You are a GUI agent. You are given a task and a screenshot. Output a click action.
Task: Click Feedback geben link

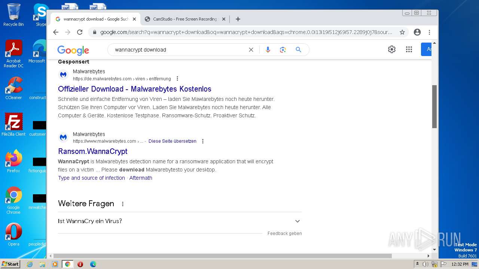pyautogui.click(x=284, y=234)
